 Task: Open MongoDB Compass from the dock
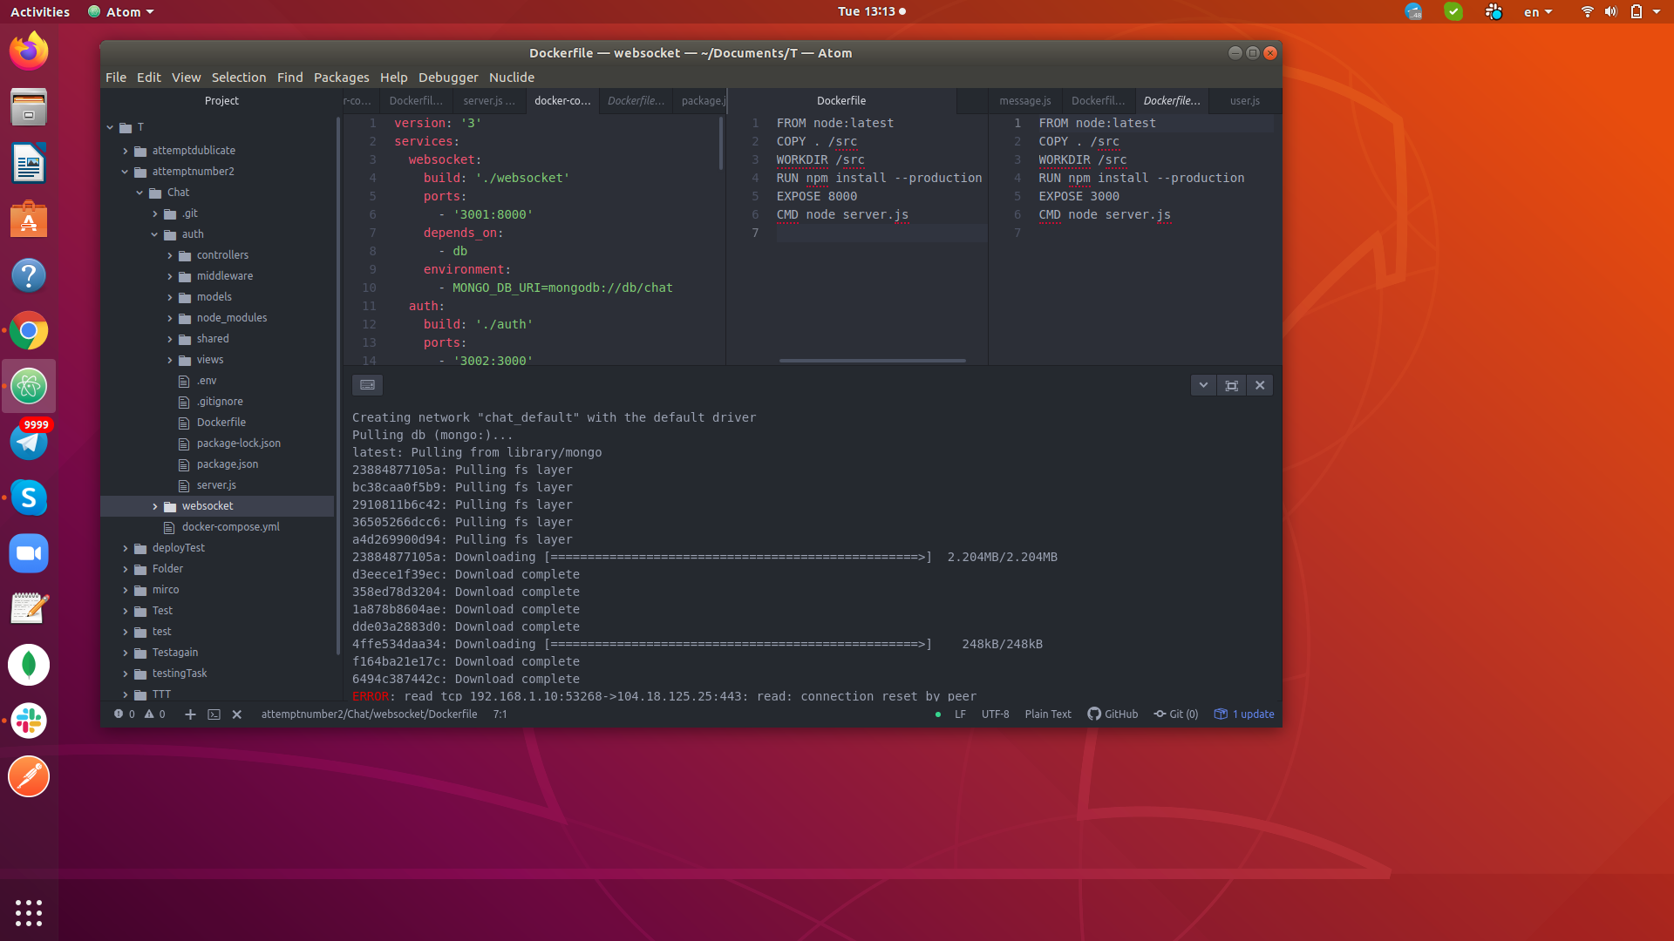[x=29, y=665]
